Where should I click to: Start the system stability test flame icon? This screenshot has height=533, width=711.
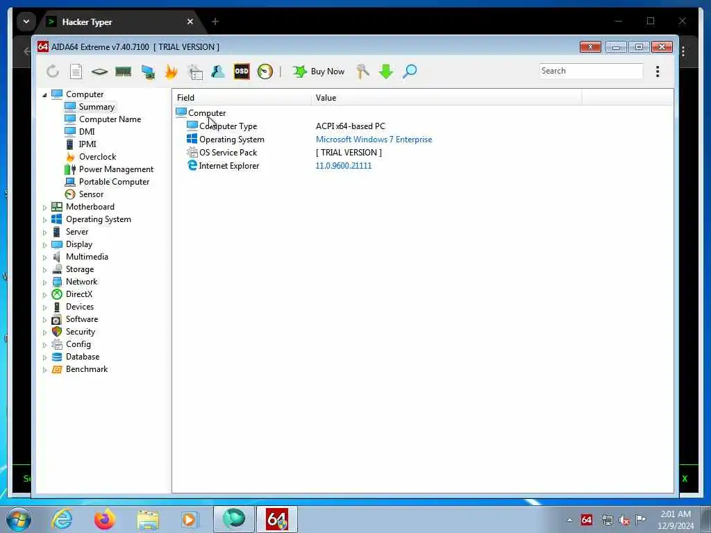point(171,71)
